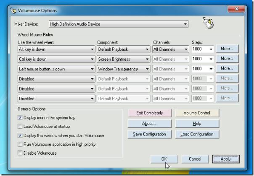Click the Apply button
The image size is (254, 176).
(226, 159)
